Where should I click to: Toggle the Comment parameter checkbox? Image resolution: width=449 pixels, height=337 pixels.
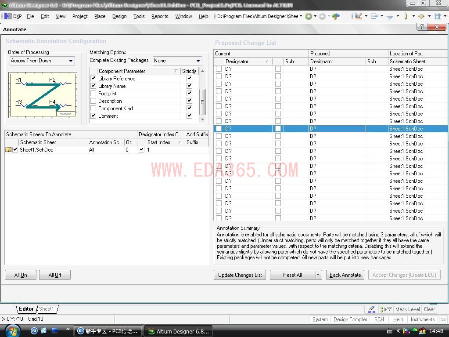[93, 116]
